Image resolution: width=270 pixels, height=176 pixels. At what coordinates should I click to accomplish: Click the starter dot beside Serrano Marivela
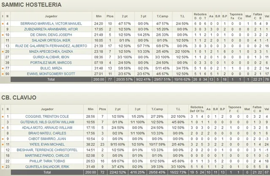[3, 23]
